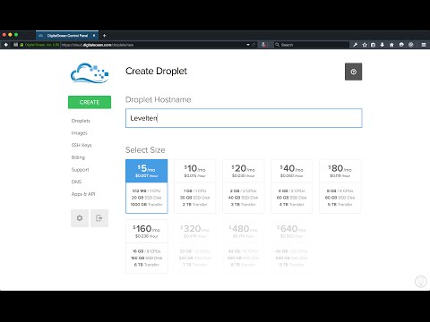The image size is (430, 322).
Task: Select the $5/mo droplet size
Action: [146, 186]
